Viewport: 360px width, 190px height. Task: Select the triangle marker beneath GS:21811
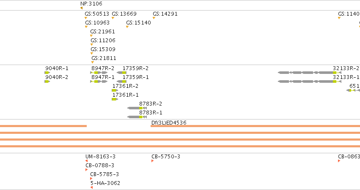point(93,62)
